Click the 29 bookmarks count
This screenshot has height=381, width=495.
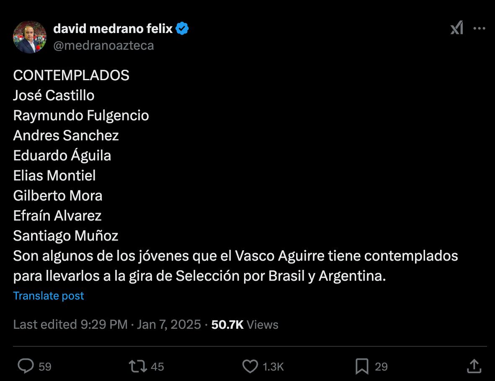tap(381, 367)
